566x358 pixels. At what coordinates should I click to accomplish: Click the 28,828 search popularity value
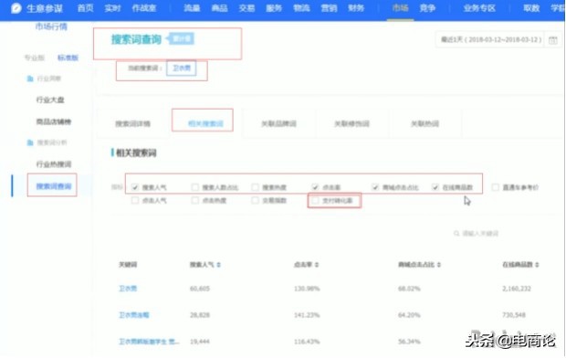[x=200, y=315]
